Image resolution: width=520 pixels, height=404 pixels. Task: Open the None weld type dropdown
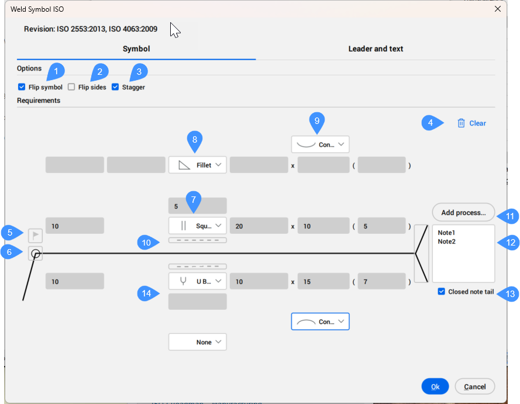[197, 342]
